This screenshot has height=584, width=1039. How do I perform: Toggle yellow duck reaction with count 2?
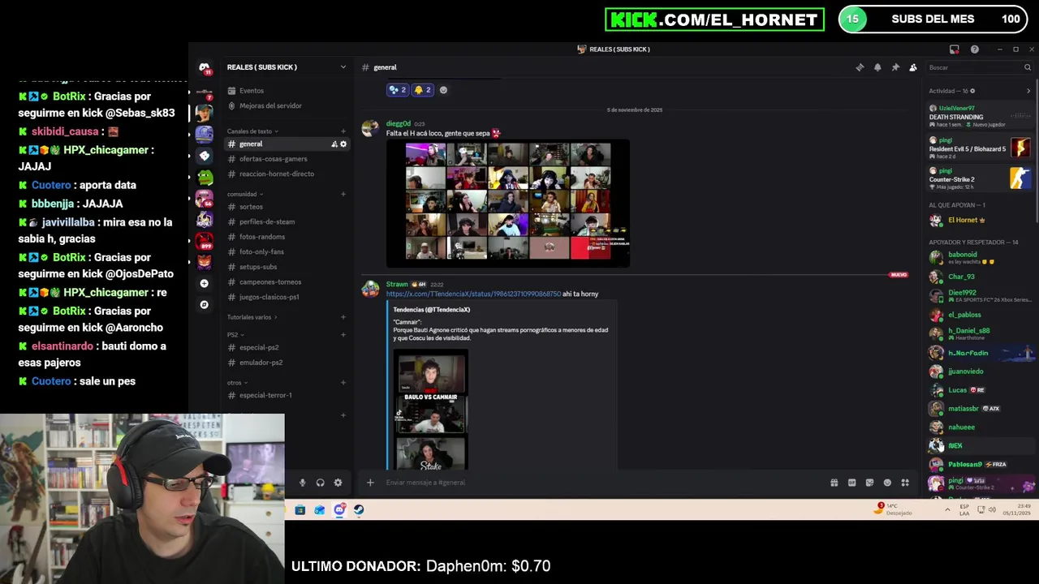click(423, 90)
